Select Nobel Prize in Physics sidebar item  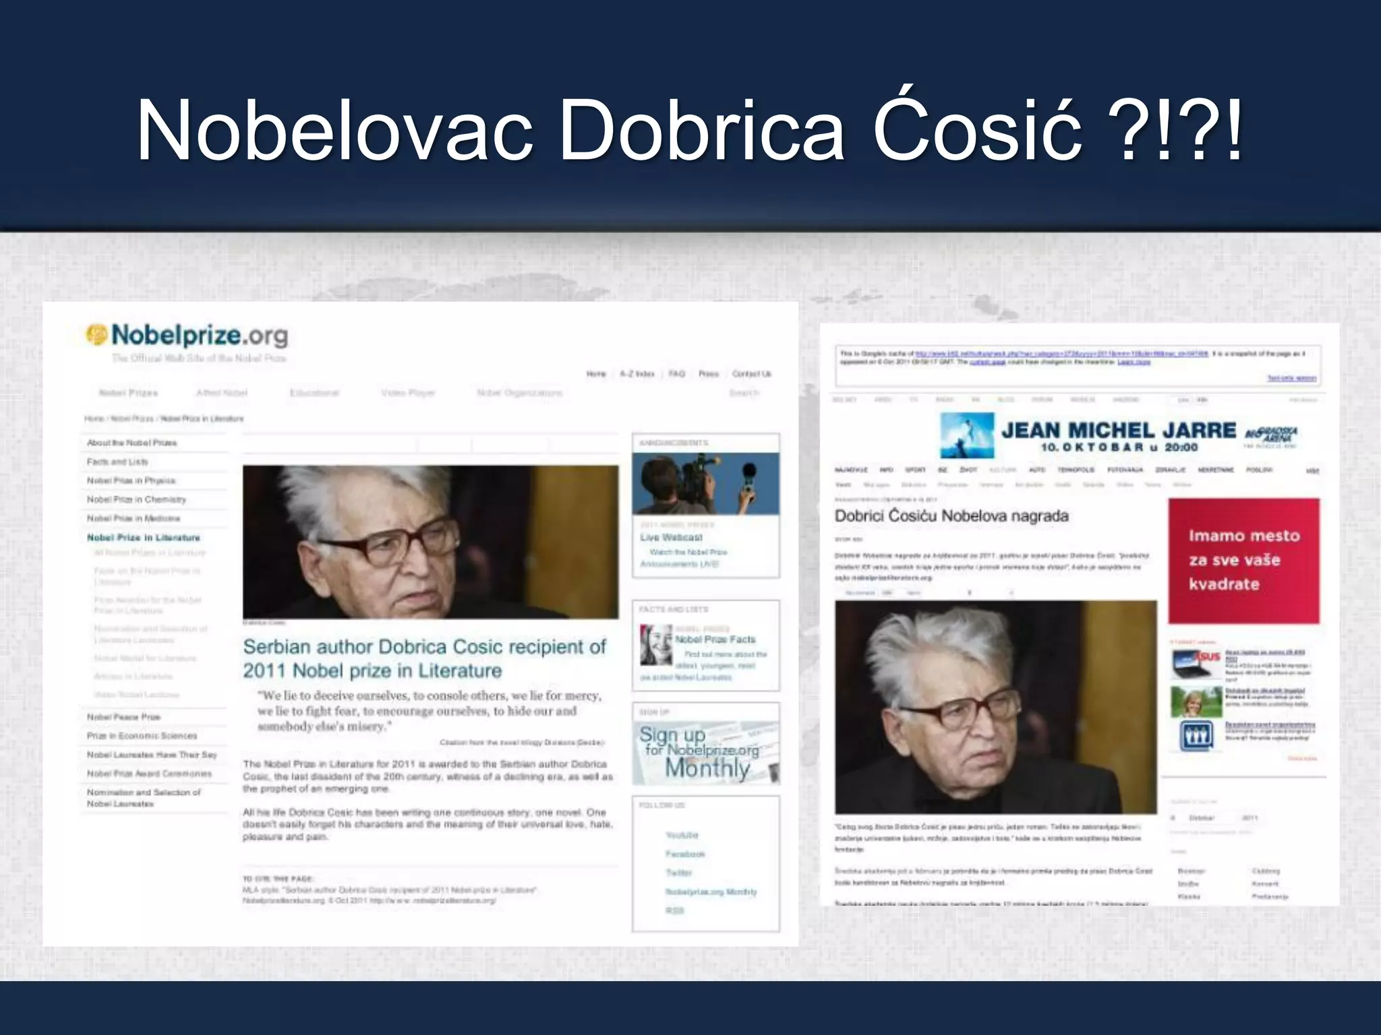(x=131, y=480)
